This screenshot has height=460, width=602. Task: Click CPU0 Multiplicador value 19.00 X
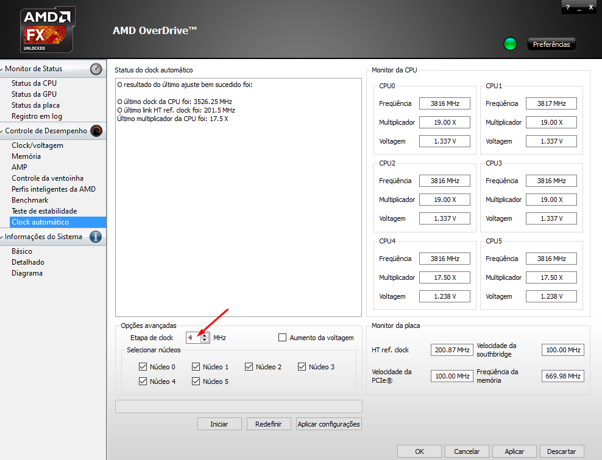[x=445, y=122]
